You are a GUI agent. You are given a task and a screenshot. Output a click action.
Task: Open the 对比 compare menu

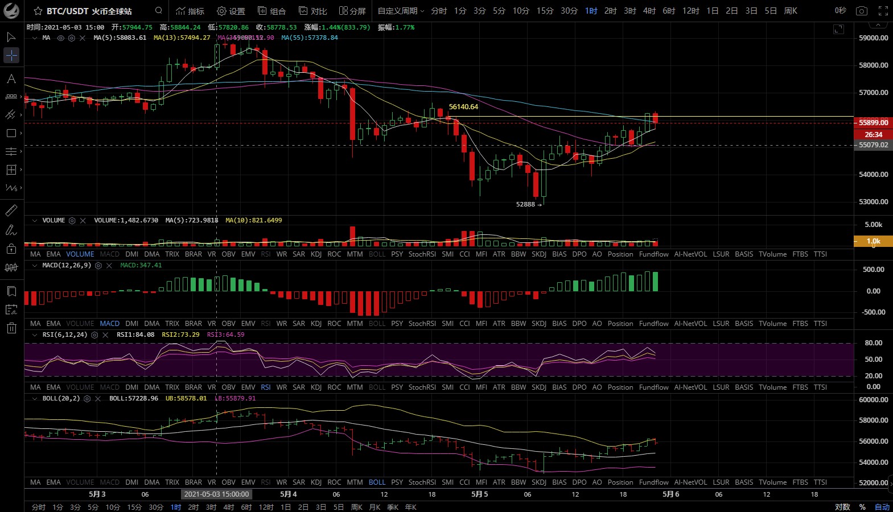313,11
